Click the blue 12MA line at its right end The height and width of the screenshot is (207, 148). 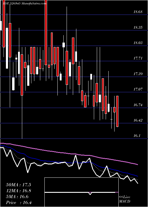click(137, 176)
